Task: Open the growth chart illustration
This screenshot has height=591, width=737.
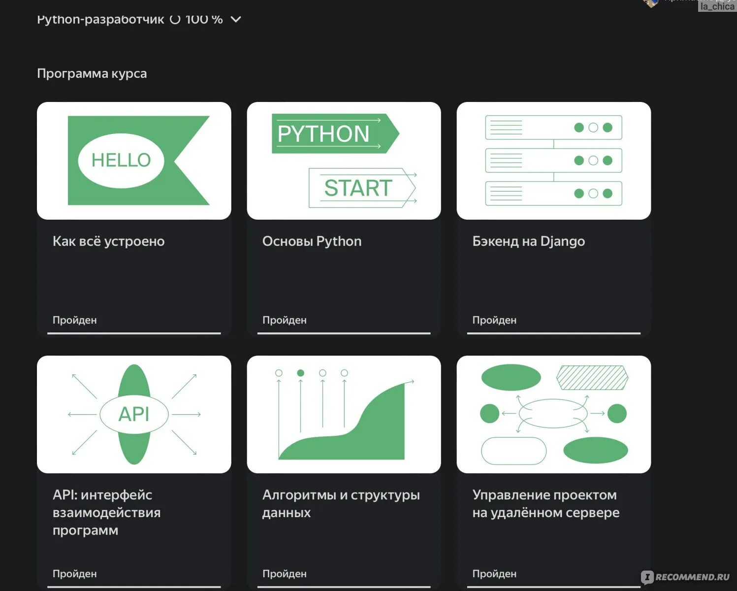Action: (x=344, y=414)
